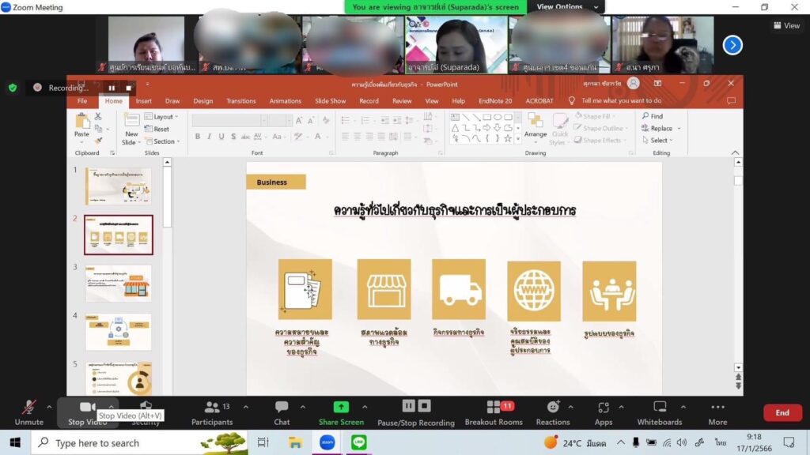Toggle bold formatting in Font group

pos(198,137)
